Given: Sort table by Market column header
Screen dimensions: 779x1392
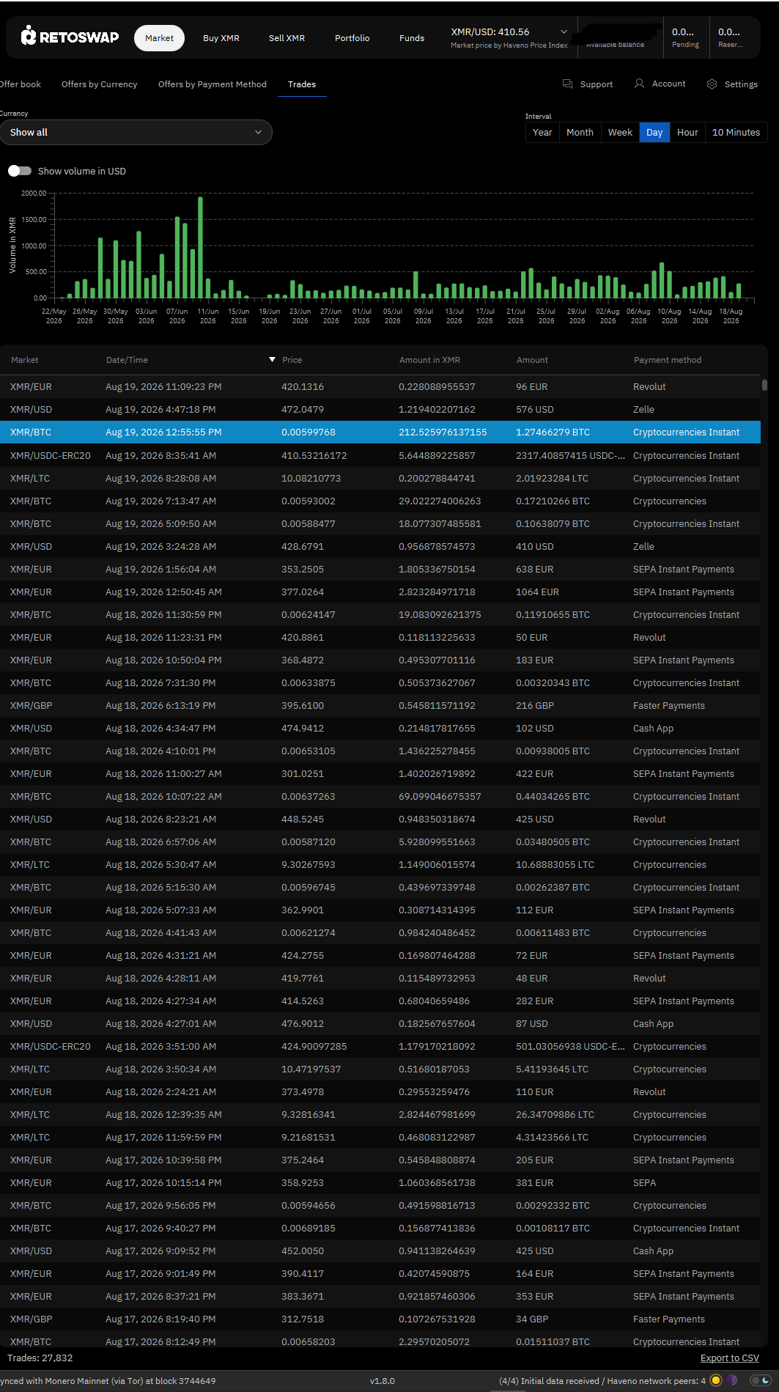Looking at the screenshot, I should point(25,360).
